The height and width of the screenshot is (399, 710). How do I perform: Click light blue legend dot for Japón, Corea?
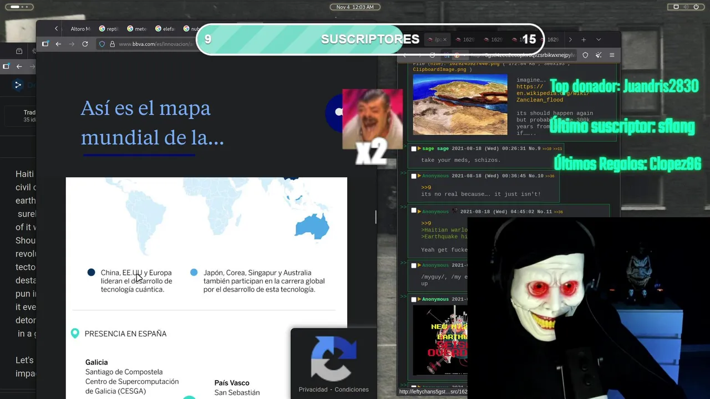(194, 273)
